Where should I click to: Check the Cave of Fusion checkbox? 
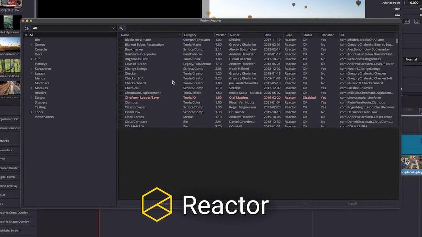point(121,64)
